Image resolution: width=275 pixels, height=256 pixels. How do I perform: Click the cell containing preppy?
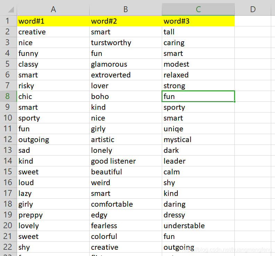point(53,215)
